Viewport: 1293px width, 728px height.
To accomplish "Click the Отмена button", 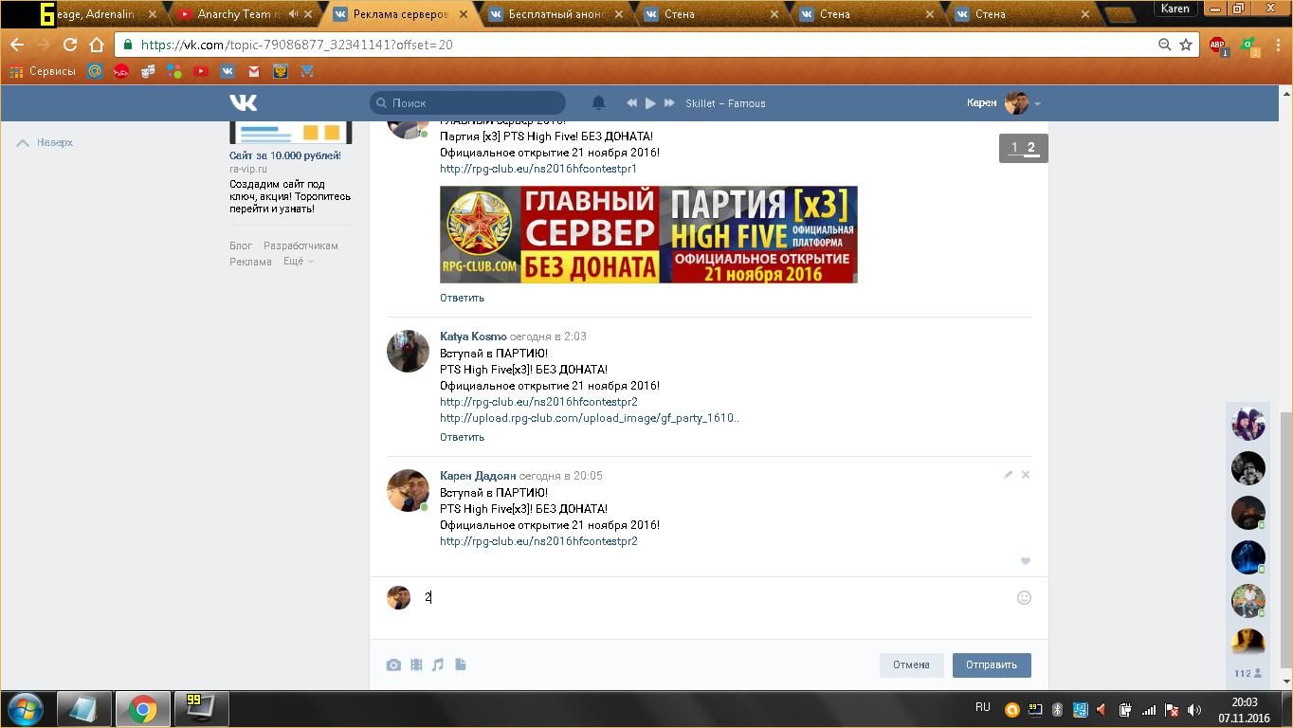I will click(911, 664).
